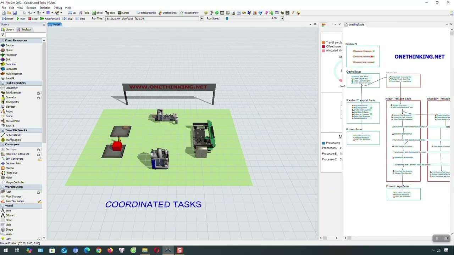Select Combiner in the library
This screenshot has height=255, width=454.
(x=11, y=64)
